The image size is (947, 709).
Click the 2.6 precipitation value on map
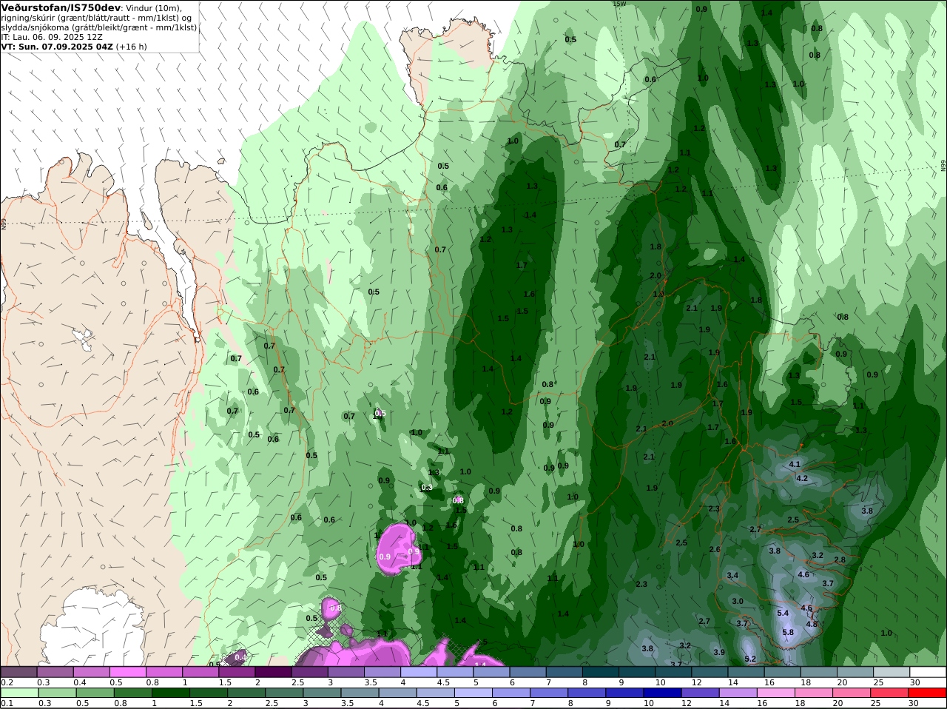click(715, 549)
